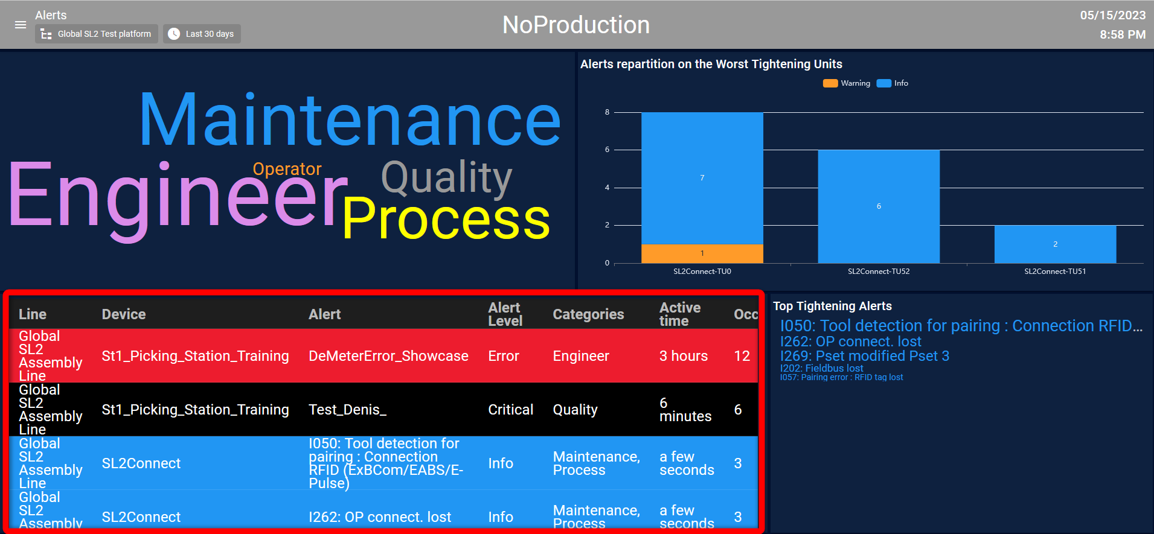Open I269: Pset modified Pset 3 alert

tap(864, 356)
